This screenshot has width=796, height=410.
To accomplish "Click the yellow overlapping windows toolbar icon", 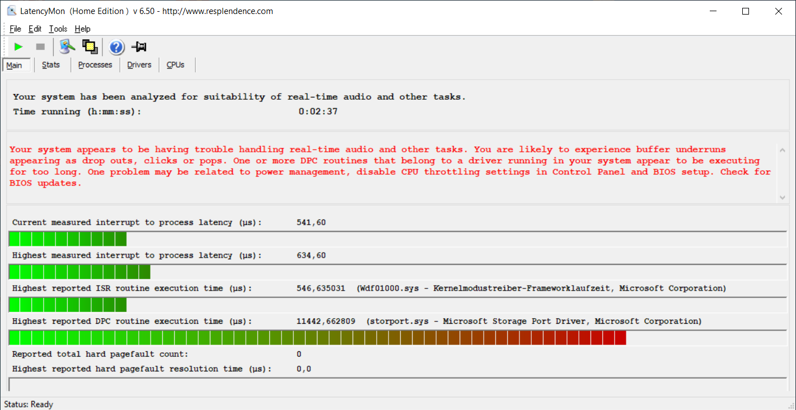I will point(90,47).
